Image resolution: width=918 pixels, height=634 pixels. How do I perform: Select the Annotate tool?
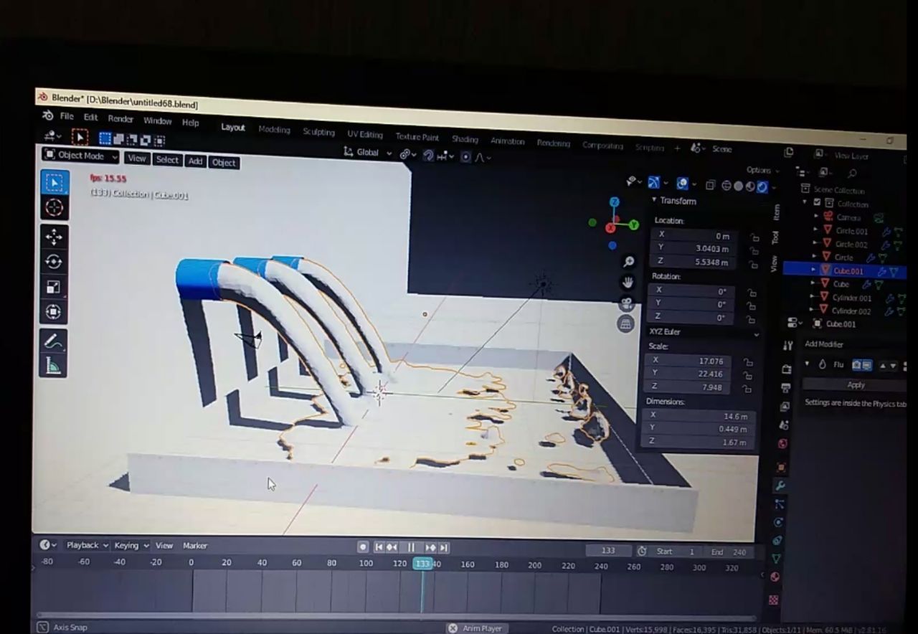55,341
